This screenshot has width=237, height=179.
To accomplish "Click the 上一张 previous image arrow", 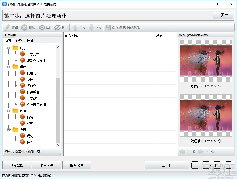I will click(x=187, y=151).
